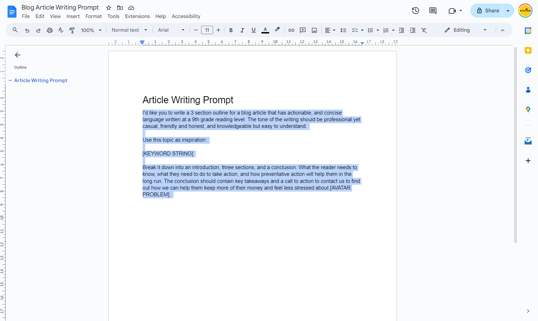Open the Extensions menu

(137, 16)
